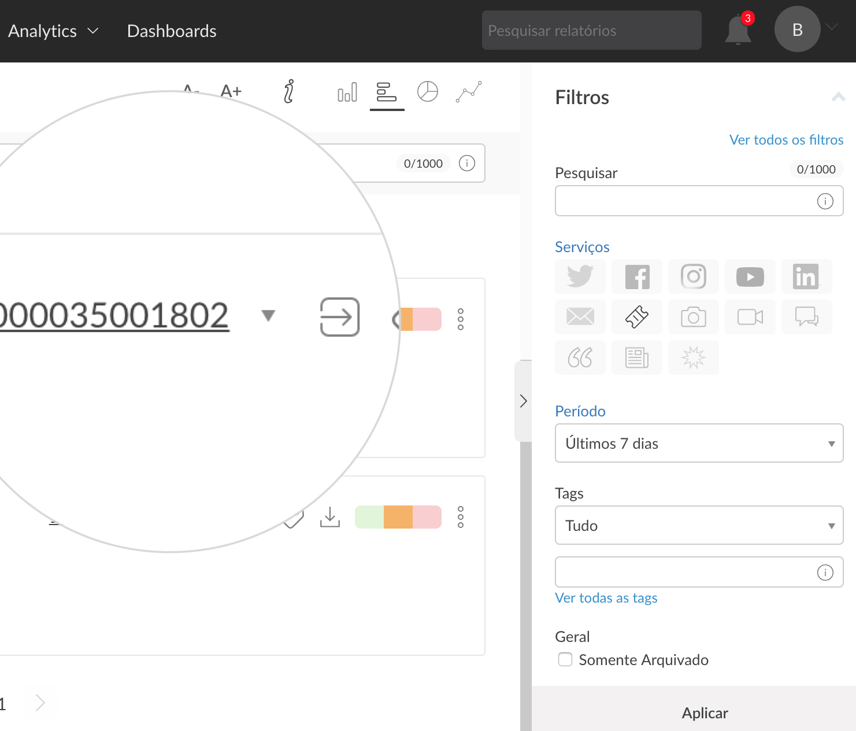Image resolution: width=856 pixels, height=731 pixels.
Task: Go to Dashboards
Action: pyautogui.click(x=172, y=31)
